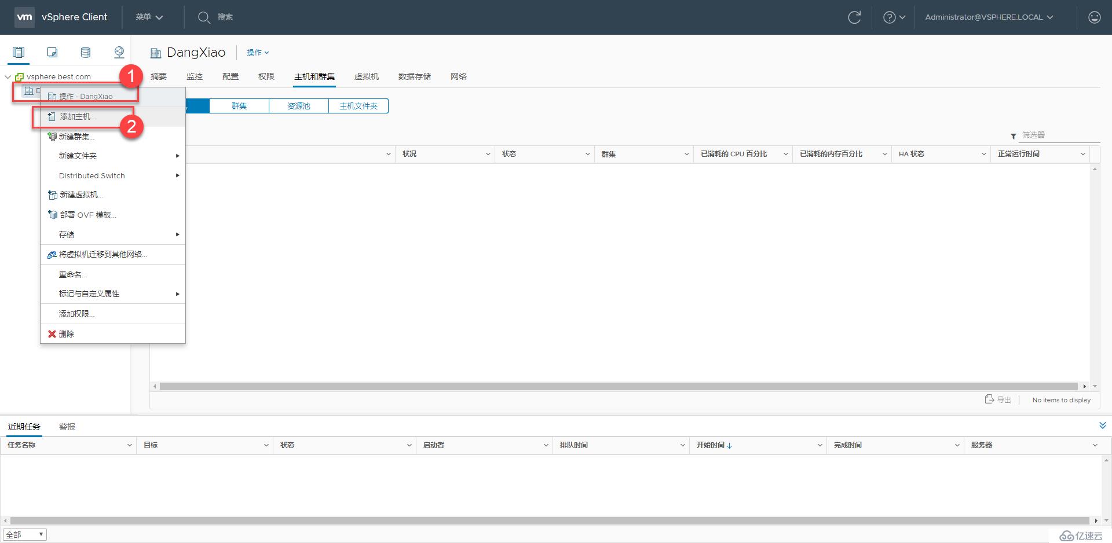The width and height of the screenshot is (1112, 543).
Task: Open the Administrator@VSPHERE.LOCAL user dropdown
Action: [989, 17]
